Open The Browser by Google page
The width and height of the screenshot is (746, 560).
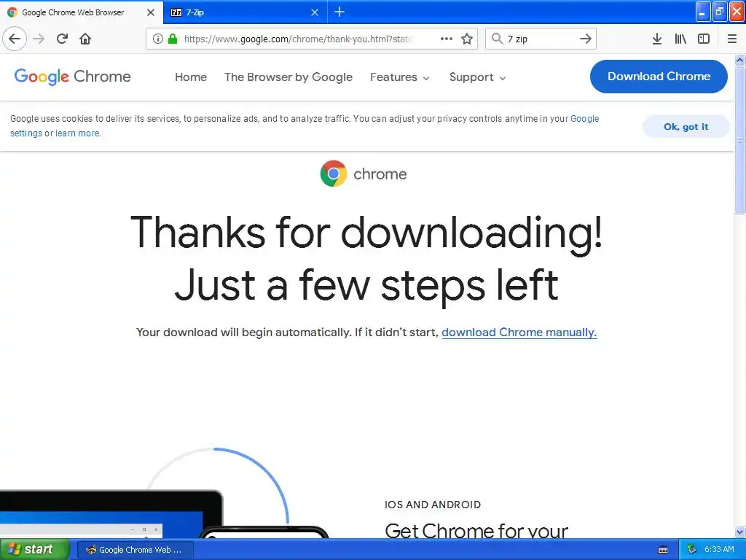pos(288,77)
